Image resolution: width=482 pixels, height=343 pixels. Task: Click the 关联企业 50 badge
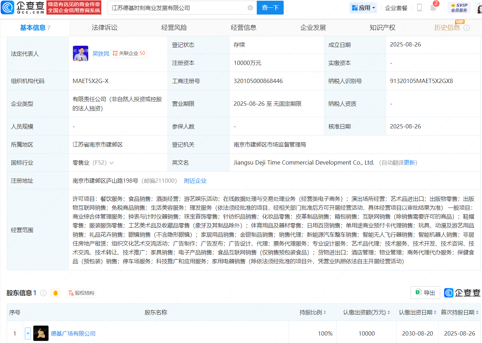(129, 53)
